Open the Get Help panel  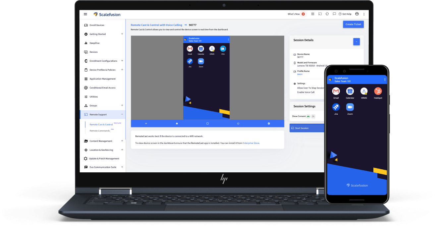[x=345, y=14]
